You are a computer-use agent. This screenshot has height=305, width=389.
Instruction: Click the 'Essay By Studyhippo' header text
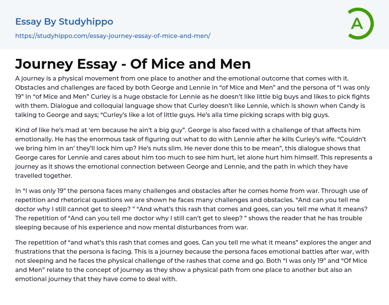(x=64, y=22)
